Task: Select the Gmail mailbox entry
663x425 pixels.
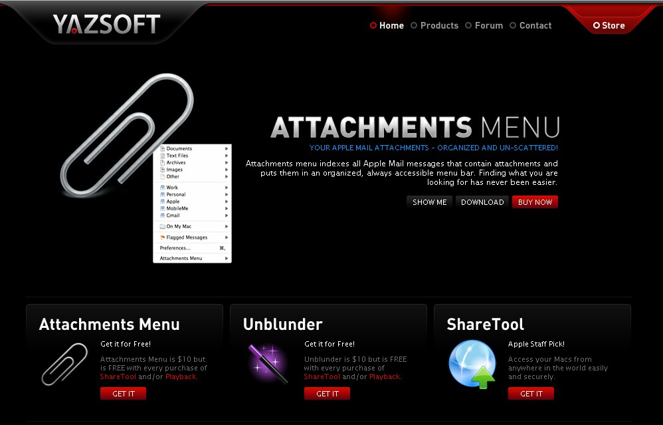Action: tap(193, 215)
